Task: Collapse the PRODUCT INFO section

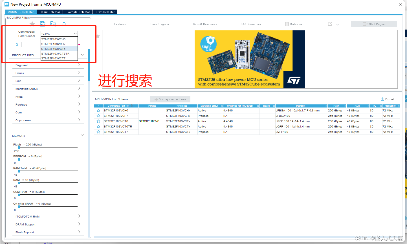Action: (x=82, y=55)
